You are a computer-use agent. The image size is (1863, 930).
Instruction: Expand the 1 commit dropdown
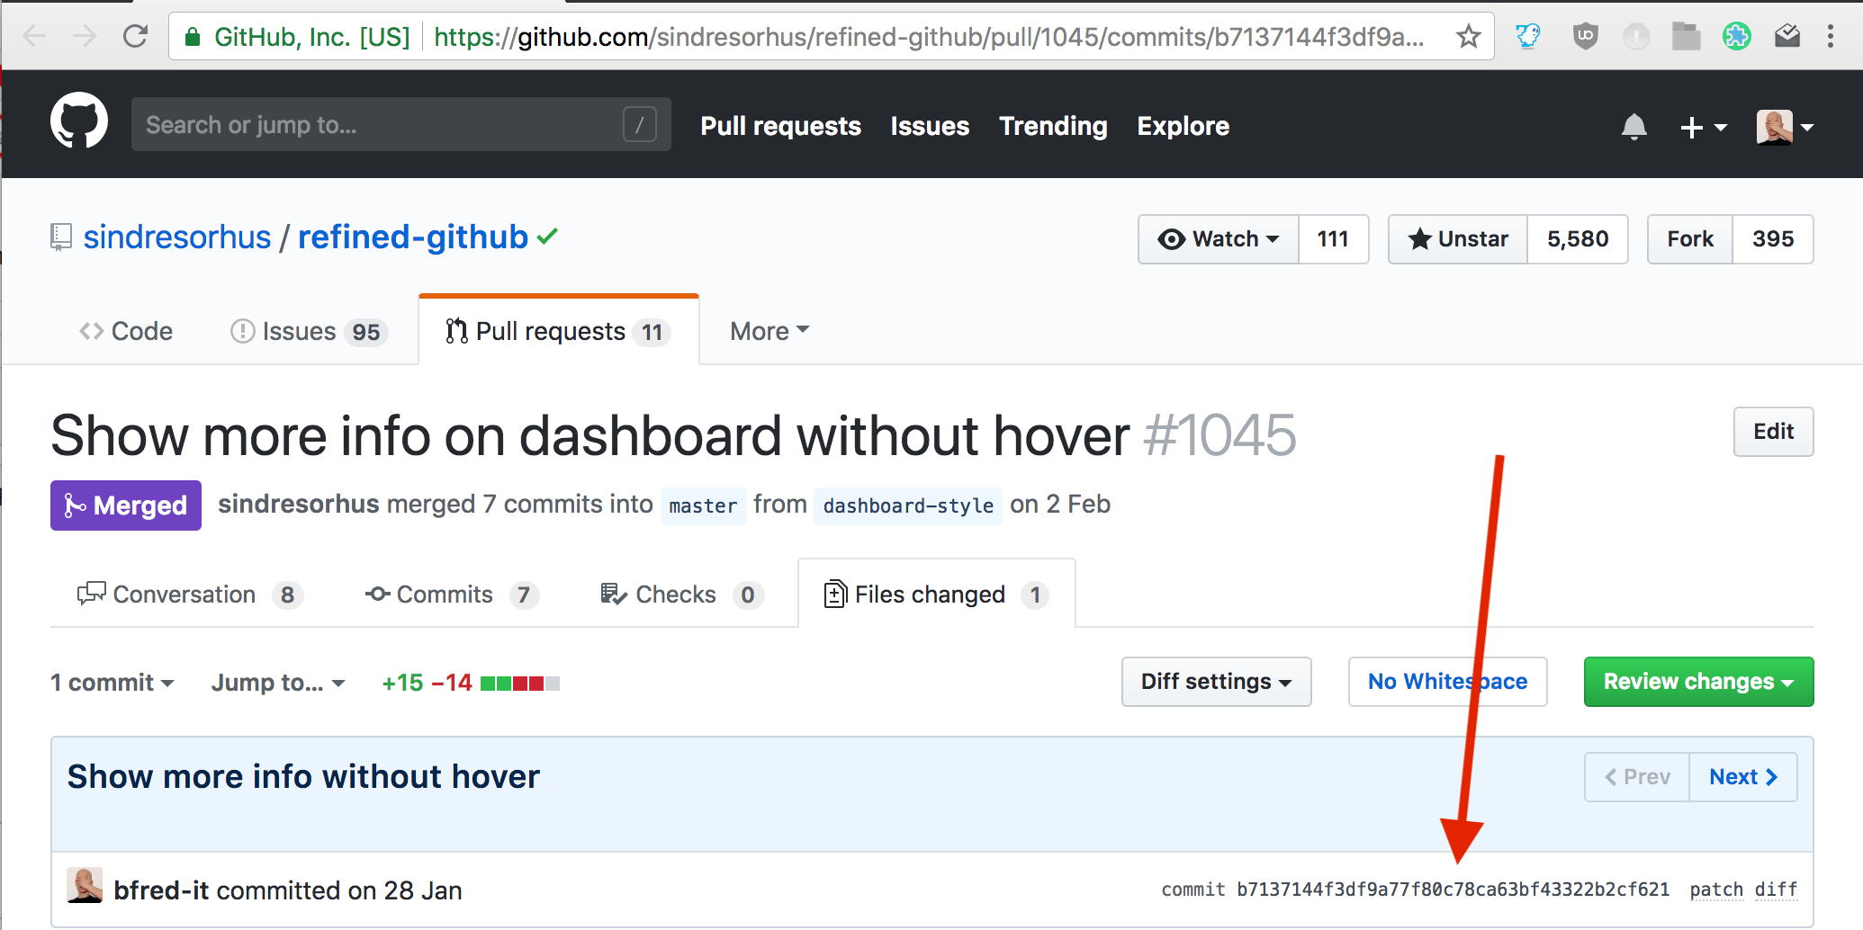[x=112, y=683]
